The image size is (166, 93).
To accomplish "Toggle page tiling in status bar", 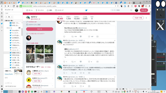I will (120, 89).
